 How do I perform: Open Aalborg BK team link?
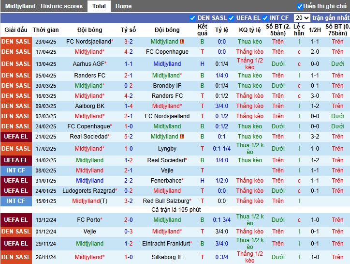click(x=90, y=106)
